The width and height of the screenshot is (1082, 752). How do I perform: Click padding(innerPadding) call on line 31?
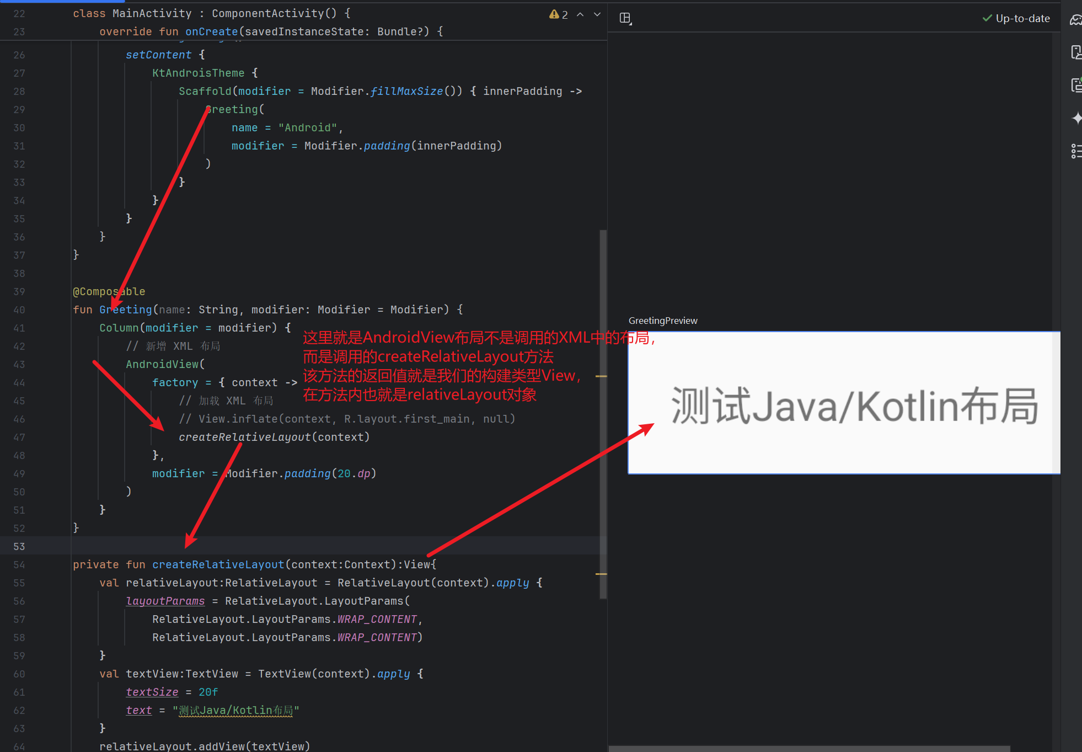pos(433,146)
